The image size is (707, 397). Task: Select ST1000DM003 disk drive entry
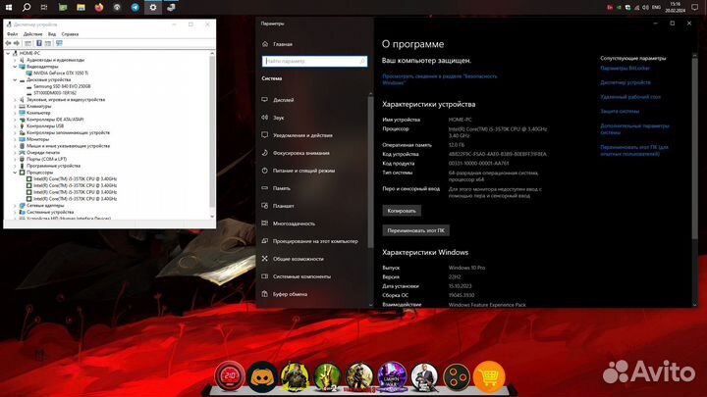55,93
